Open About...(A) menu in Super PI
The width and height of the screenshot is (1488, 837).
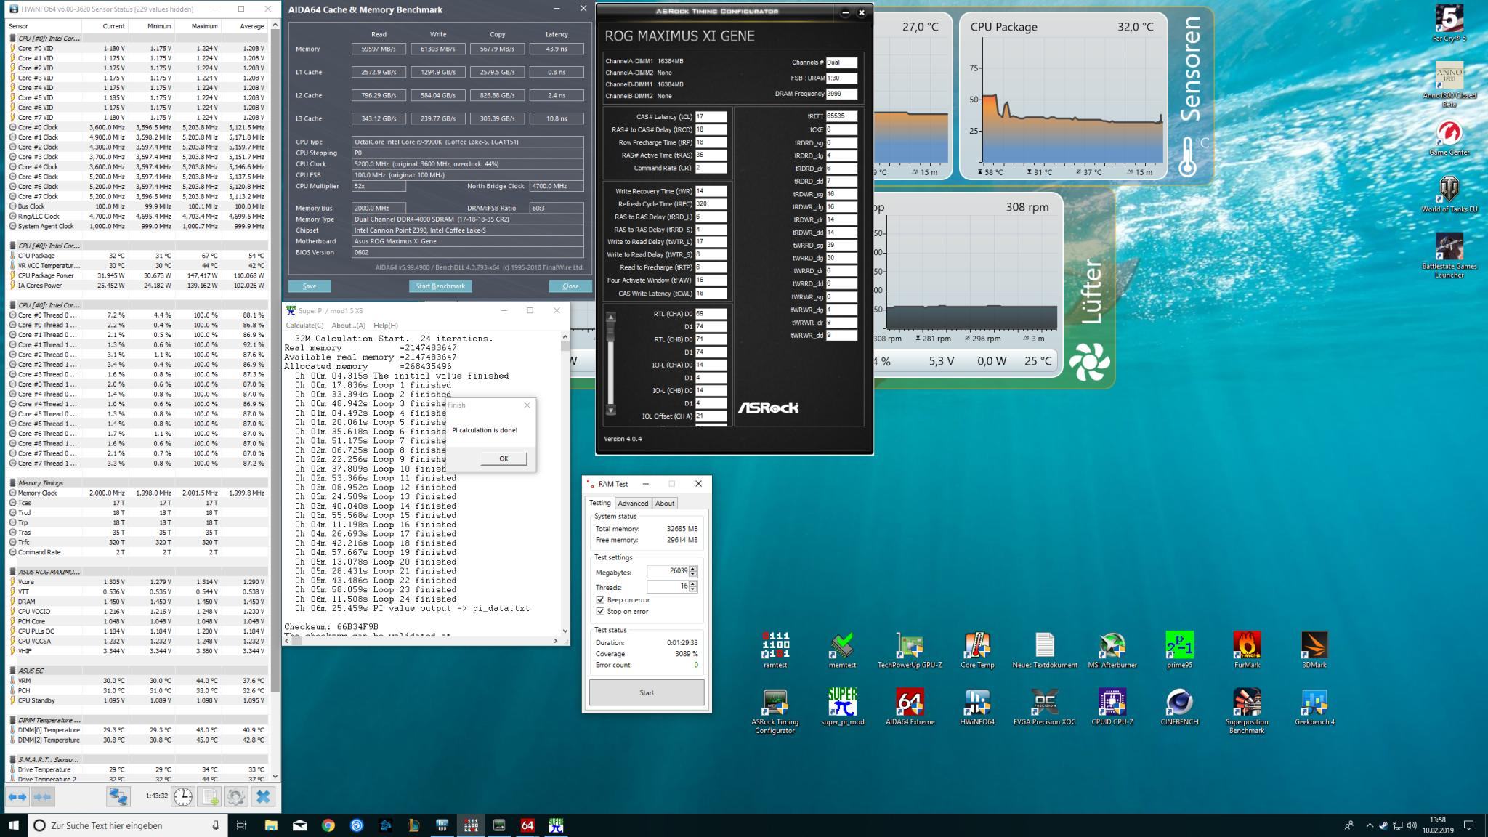click(348, 325)
